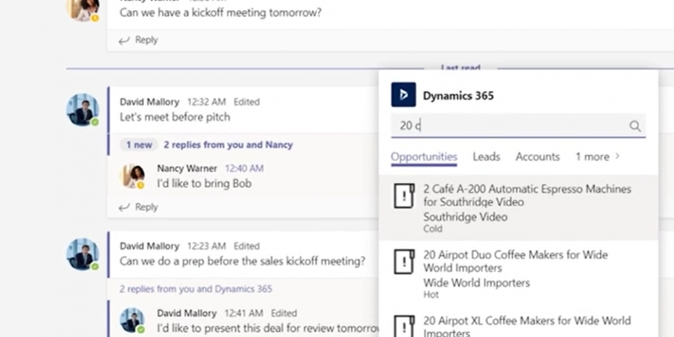Click the Airpot XL opportunity record icon
This screenshot has height=337, width=674.
[405, 324]
